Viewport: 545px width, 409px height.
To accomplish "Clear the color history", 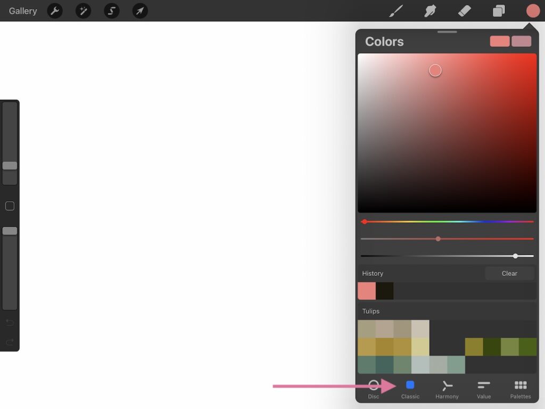I will click(x=509, y=273).
